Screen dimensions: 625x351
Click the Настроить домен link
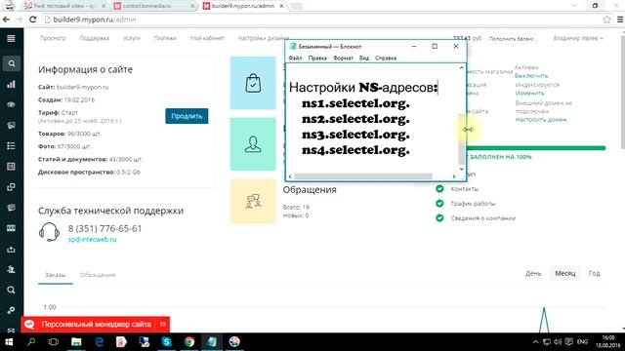pyautogui.click(x=541, y=119)
